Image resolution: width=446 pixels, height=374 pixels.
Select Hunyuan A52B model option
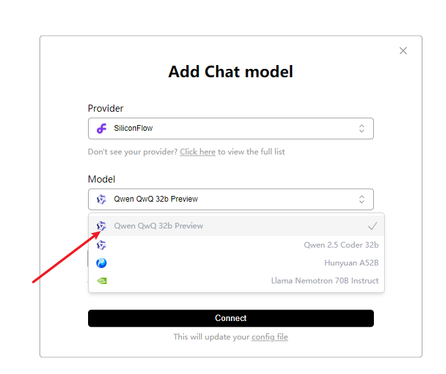click(351, 263)
